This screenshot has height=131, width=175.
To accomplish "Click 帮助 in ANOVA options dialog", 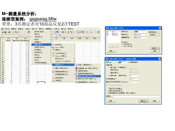I will [x=111, y=101].
